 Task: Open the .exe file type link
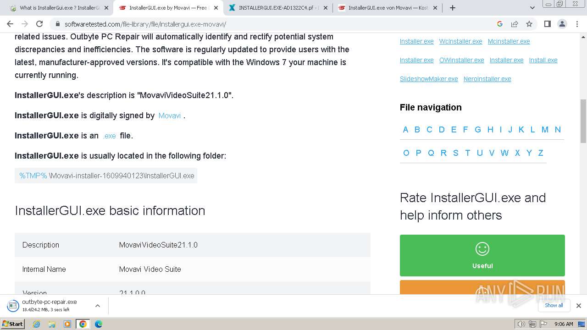[109, 136]
